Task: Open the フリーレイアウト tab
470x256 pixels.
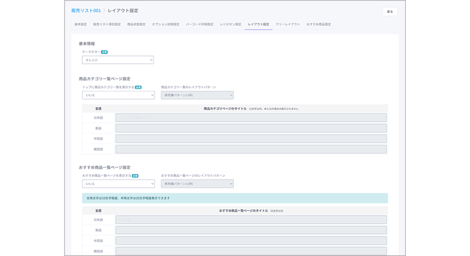Action: click(x=288, y=25)
